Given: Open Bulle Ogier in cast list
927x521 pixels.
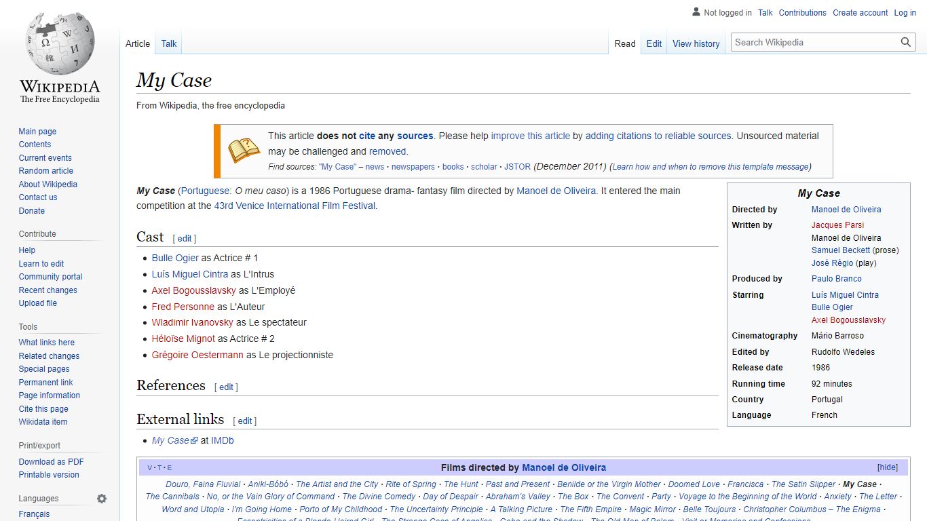Looking at the screenshot, I should click(x=175, y=258).
